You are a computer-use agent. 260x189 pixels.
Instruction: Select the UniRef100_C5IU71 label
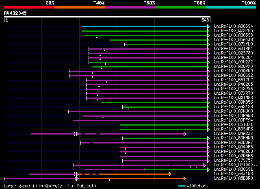(x=233, y=125)
